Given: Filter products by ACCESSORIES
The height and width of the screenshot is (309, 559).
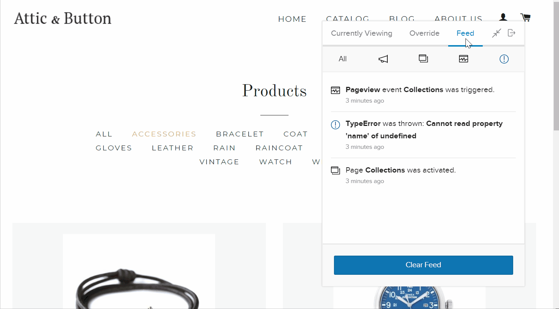Looking at the screenshot, I should [x=164, y=134].
